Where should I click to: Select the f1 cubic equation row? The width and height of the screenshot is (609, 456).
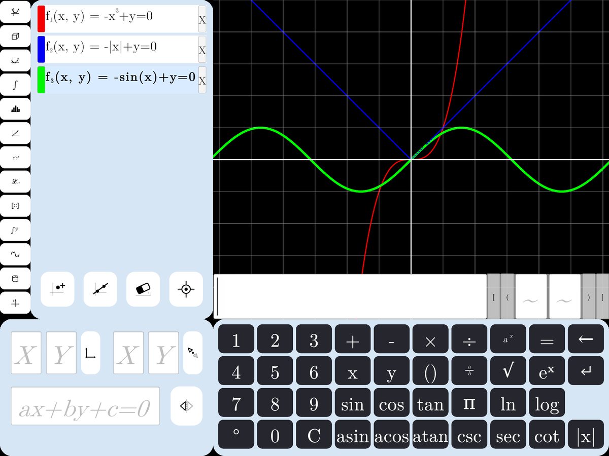121,19
